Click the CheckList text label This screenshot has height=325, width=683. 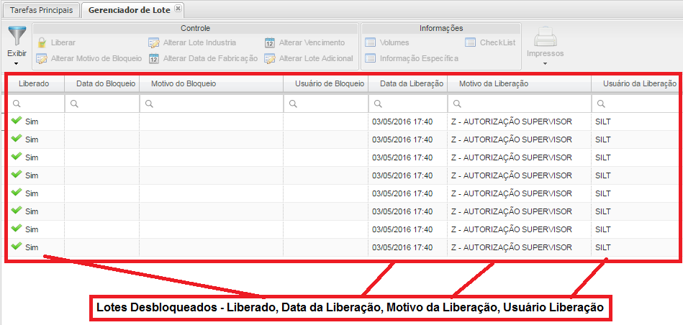click(498, 42)
